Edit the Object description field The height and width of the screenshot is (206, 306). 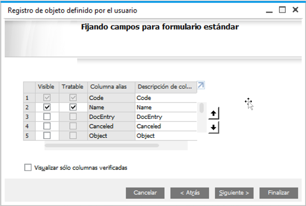[166, 136]
